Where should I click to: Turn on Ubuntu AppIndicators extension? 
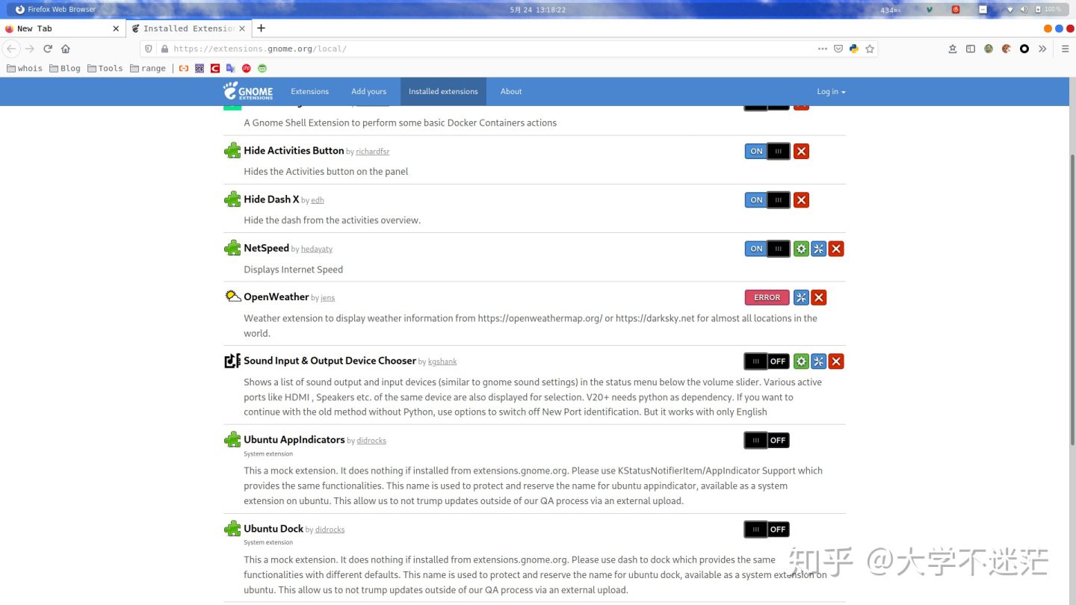[767, 440]
